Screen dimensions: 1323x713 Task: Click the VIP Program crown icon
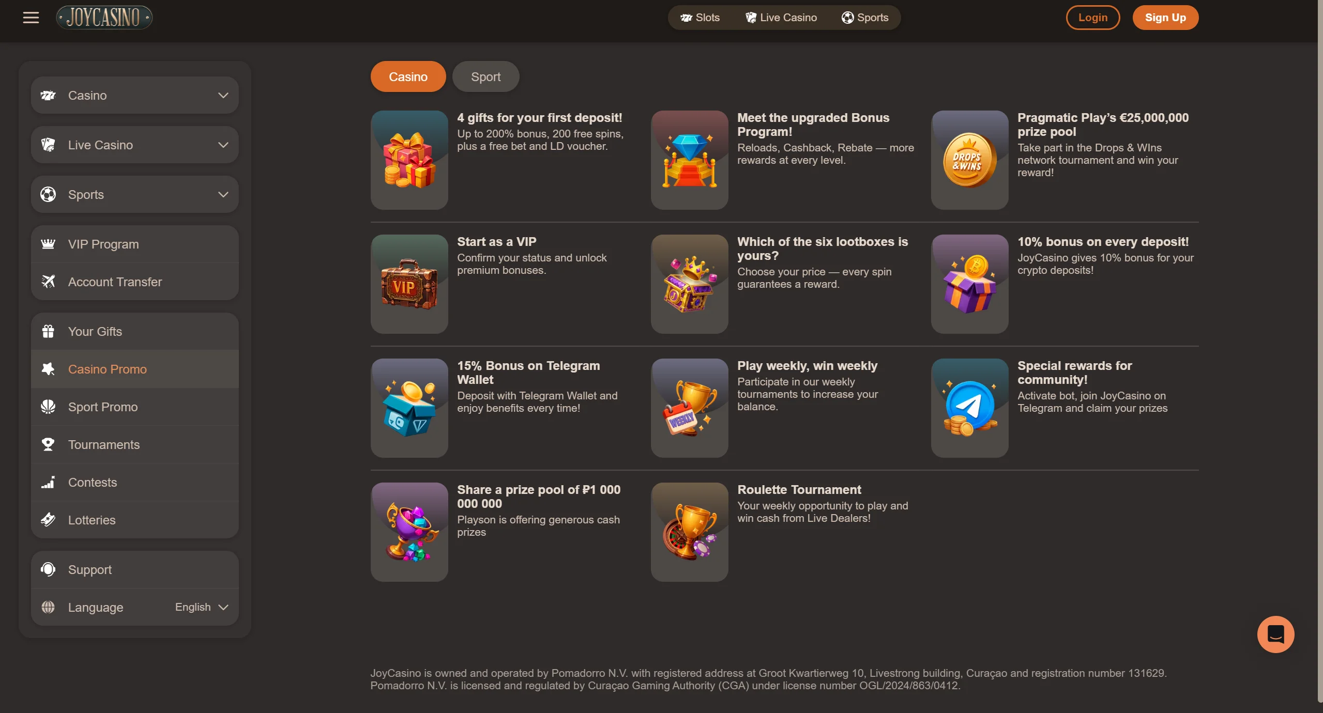(x=48, y=244)
